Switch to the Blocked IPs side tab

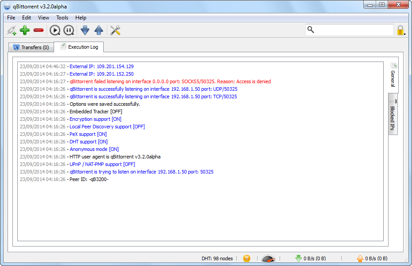(x=393, y=115)
